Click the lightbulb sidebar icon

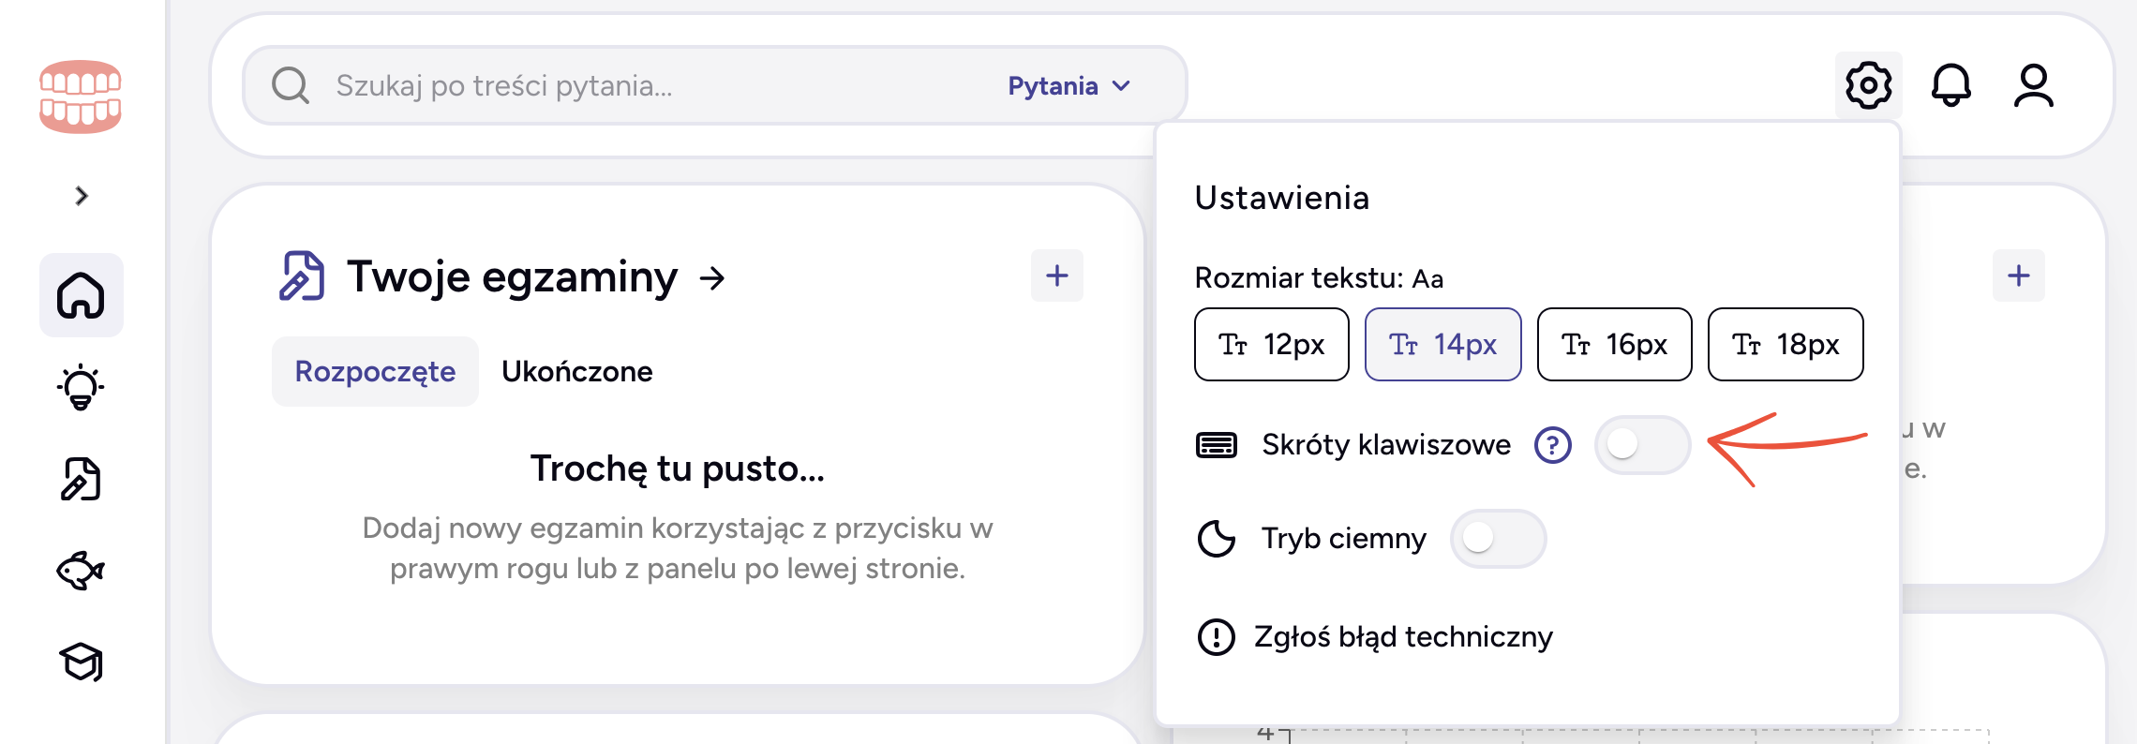click(x=81, y=387)
